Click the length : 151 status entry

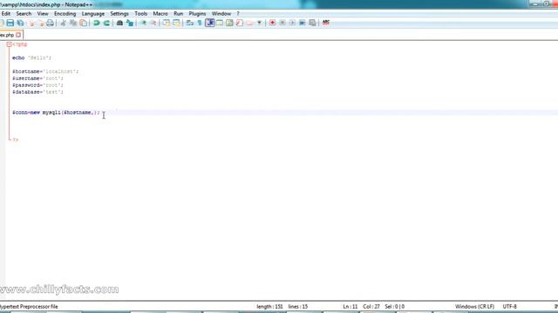(x=269, y=306)
